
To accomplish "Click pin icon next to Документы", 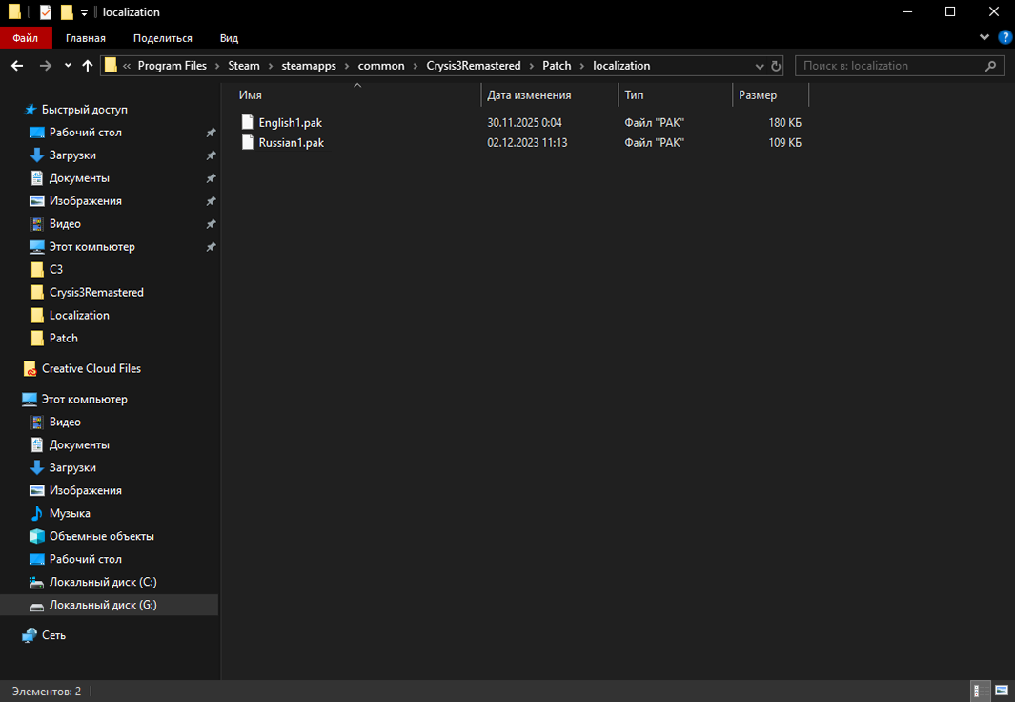I will point(211,178).
